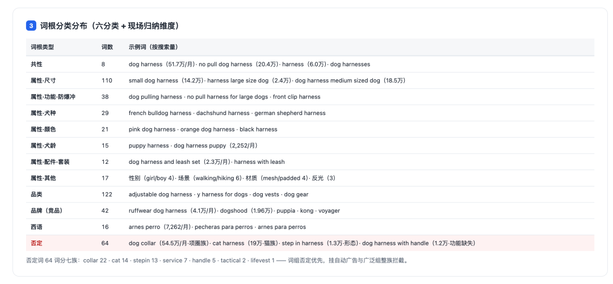Click the count 122 cell
Image resolution: width=613 pixels, height=284 pixels.
pos(107,194)
